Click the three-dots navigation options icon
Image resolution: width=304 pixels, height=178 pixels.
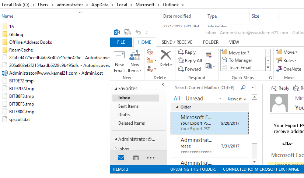151,158
